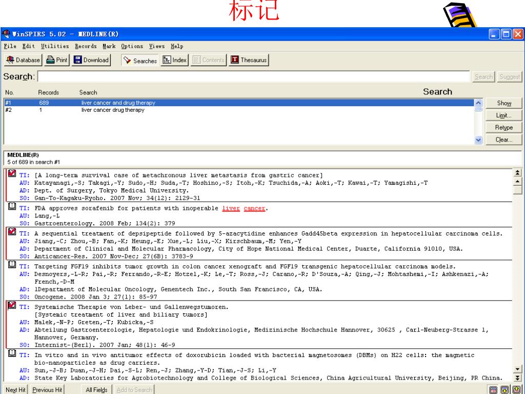Open the Index toolbar button
Screen dimensions: 525x394
[x=174, y=60]
